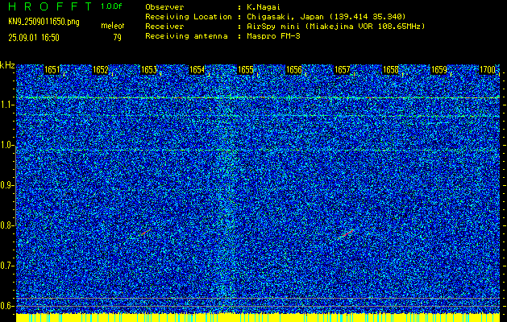
Task: Click the 1657 time marker
Action: tap(342, 70)
